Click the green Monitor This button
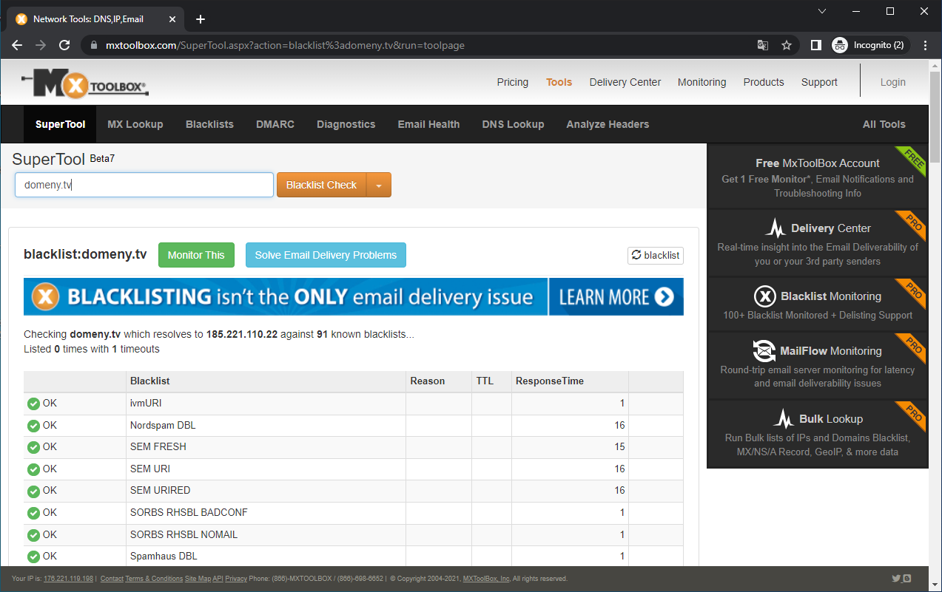The height and width of the screenshot is (592, 942). coord(196,255)
